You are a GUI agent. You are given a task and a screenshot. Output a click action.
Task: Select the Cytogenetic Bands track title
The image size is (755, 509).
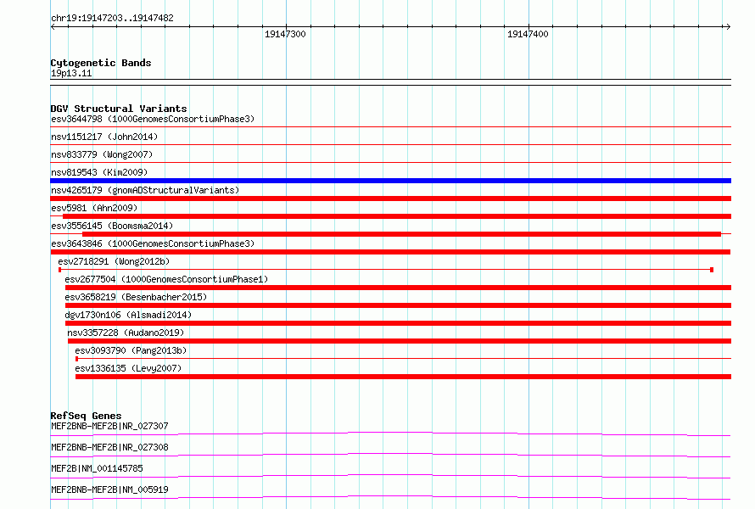pos(101,63)
